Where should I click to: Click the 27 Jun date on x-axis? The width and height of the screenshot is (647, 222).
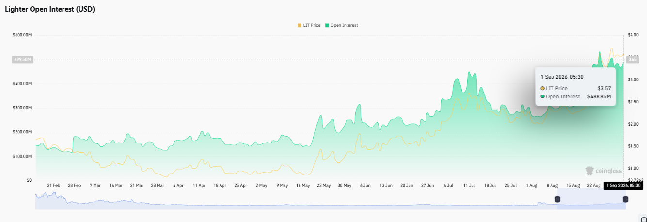[x=427, y=185]
